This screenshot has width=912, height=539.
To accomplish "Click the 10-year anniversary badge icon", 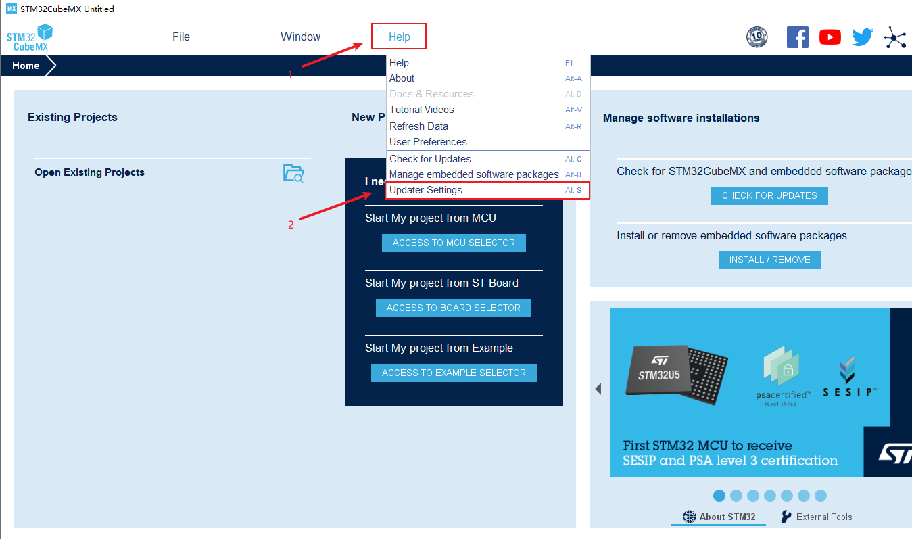I will click(x=757, y=37).
